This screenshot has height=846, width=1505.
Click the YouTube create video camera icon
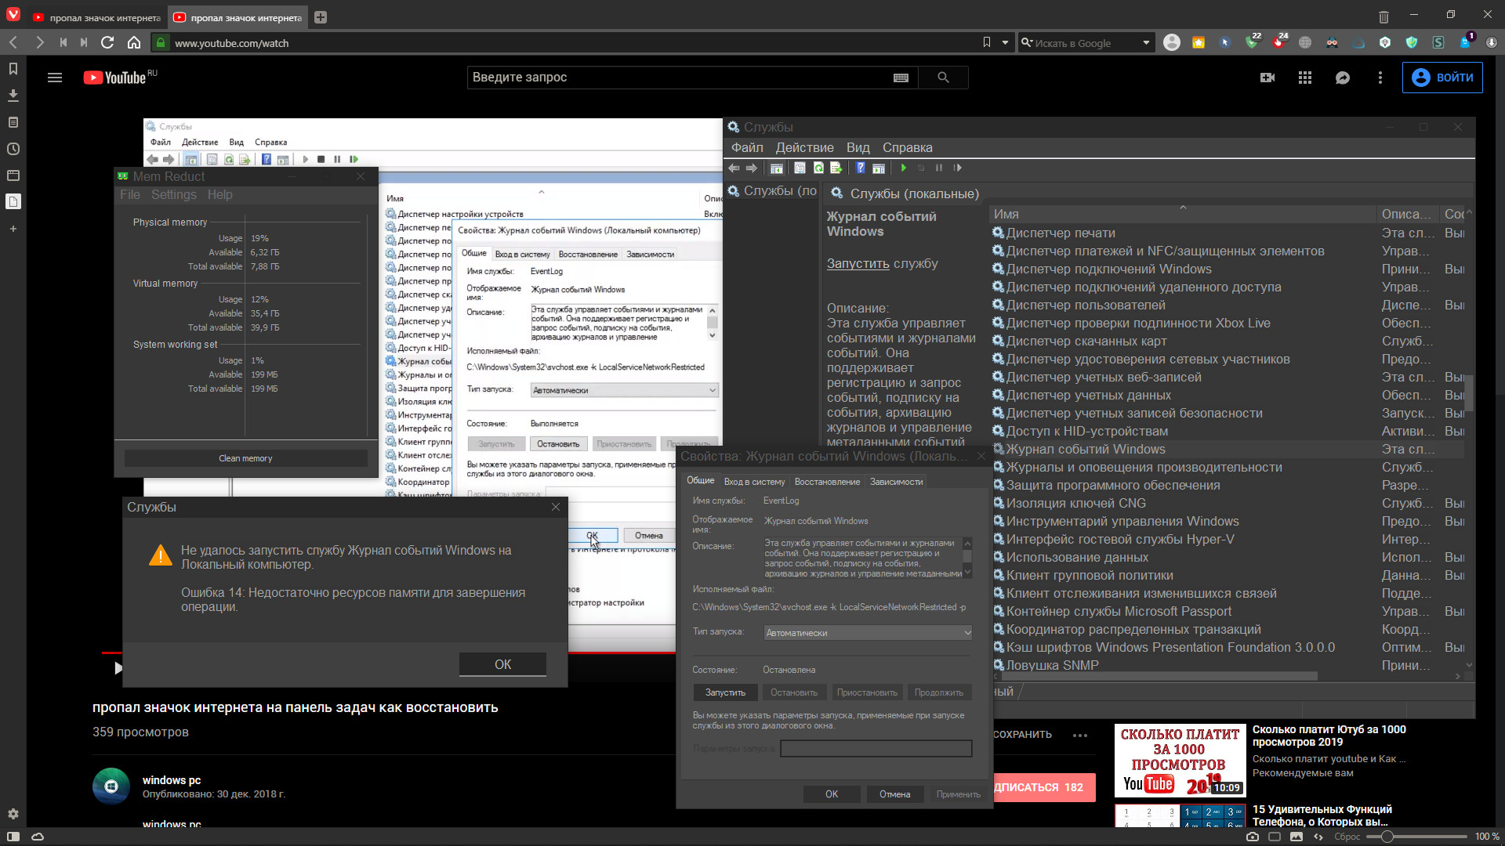click(x=1267, y=78)
